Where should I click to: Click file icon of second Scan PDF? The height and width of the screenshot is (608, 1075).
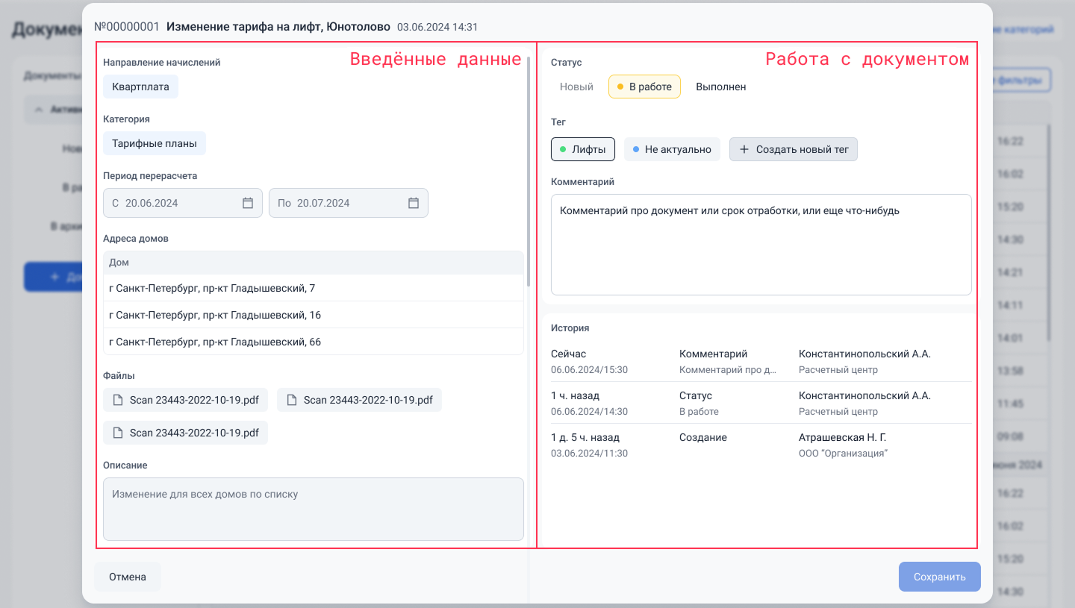(x=292, y=400)
